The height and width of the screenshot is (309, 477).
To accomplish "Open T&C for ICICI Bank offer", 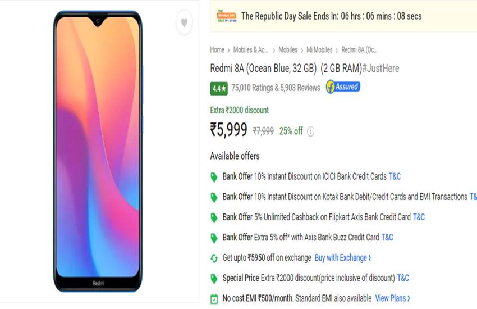I will [x=395, y=176].
